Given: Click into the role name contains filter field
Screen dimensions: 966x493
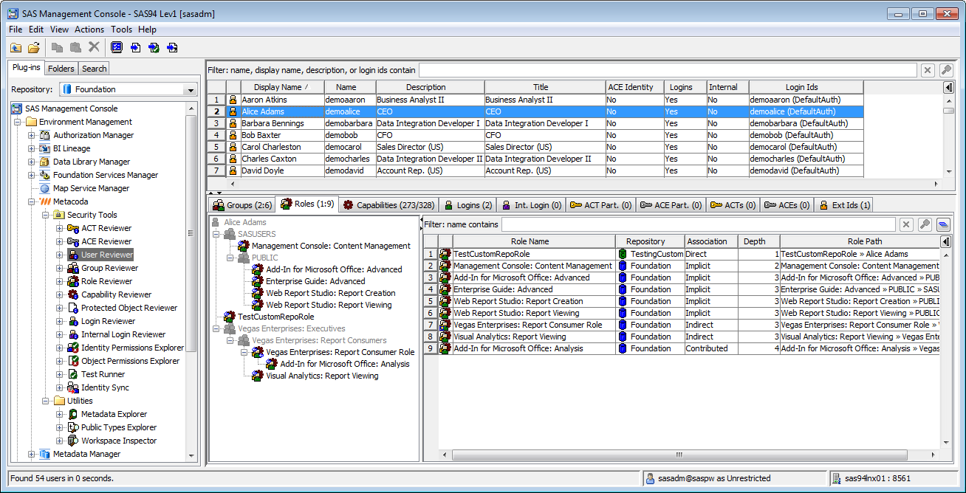Looking at the screenshot, I should click(698, 224).
